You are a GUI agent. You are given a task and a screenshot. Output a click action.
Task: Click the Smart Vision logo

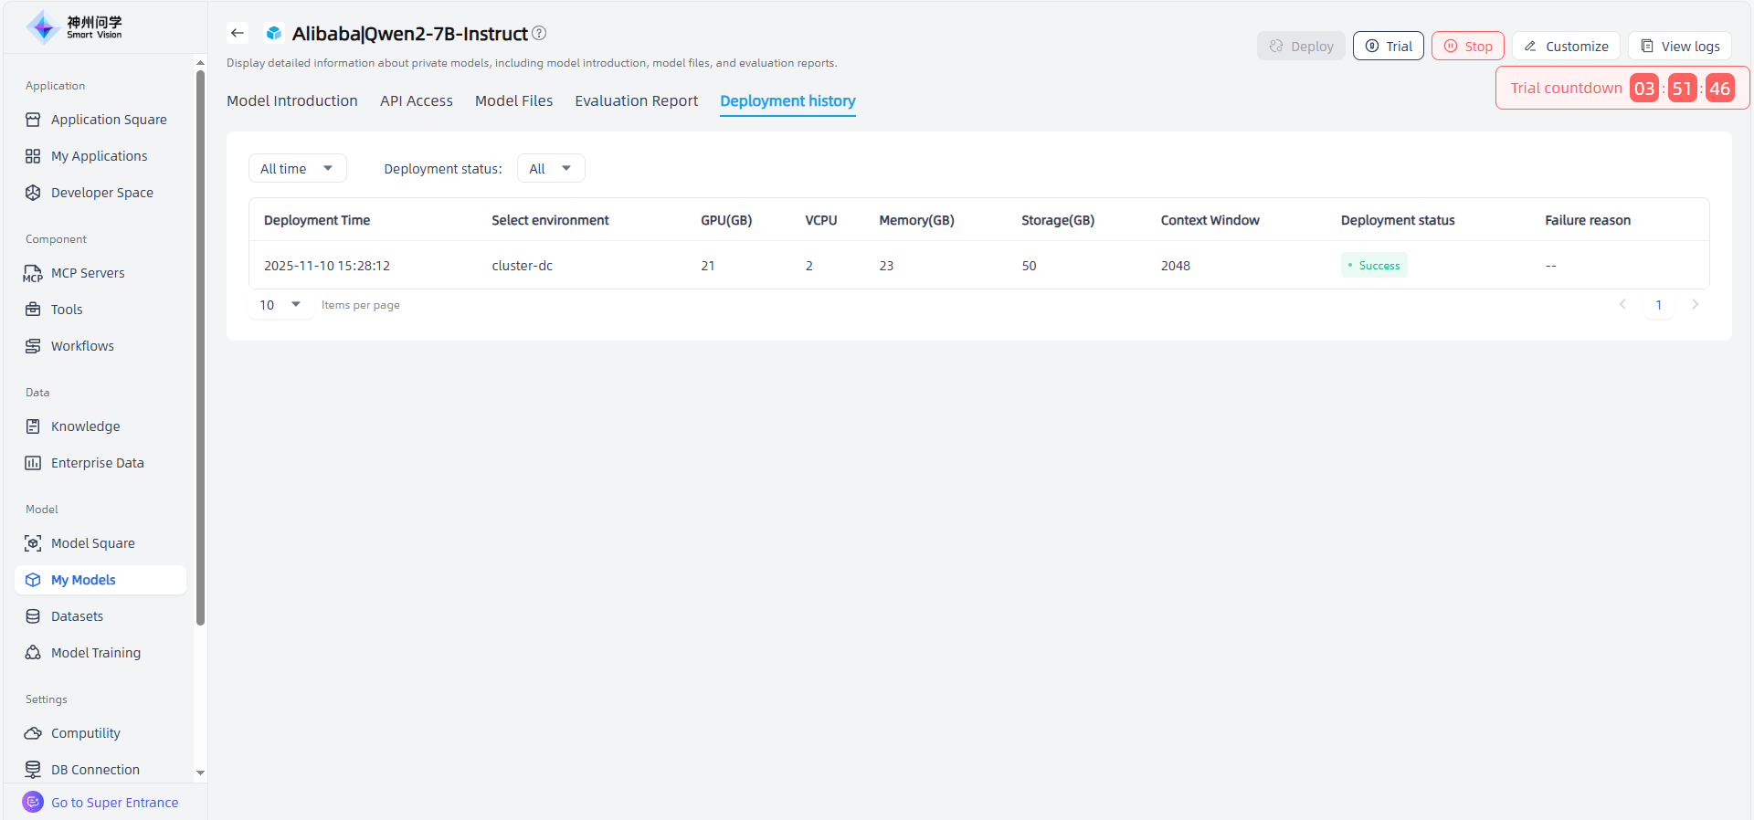[75, 27]
